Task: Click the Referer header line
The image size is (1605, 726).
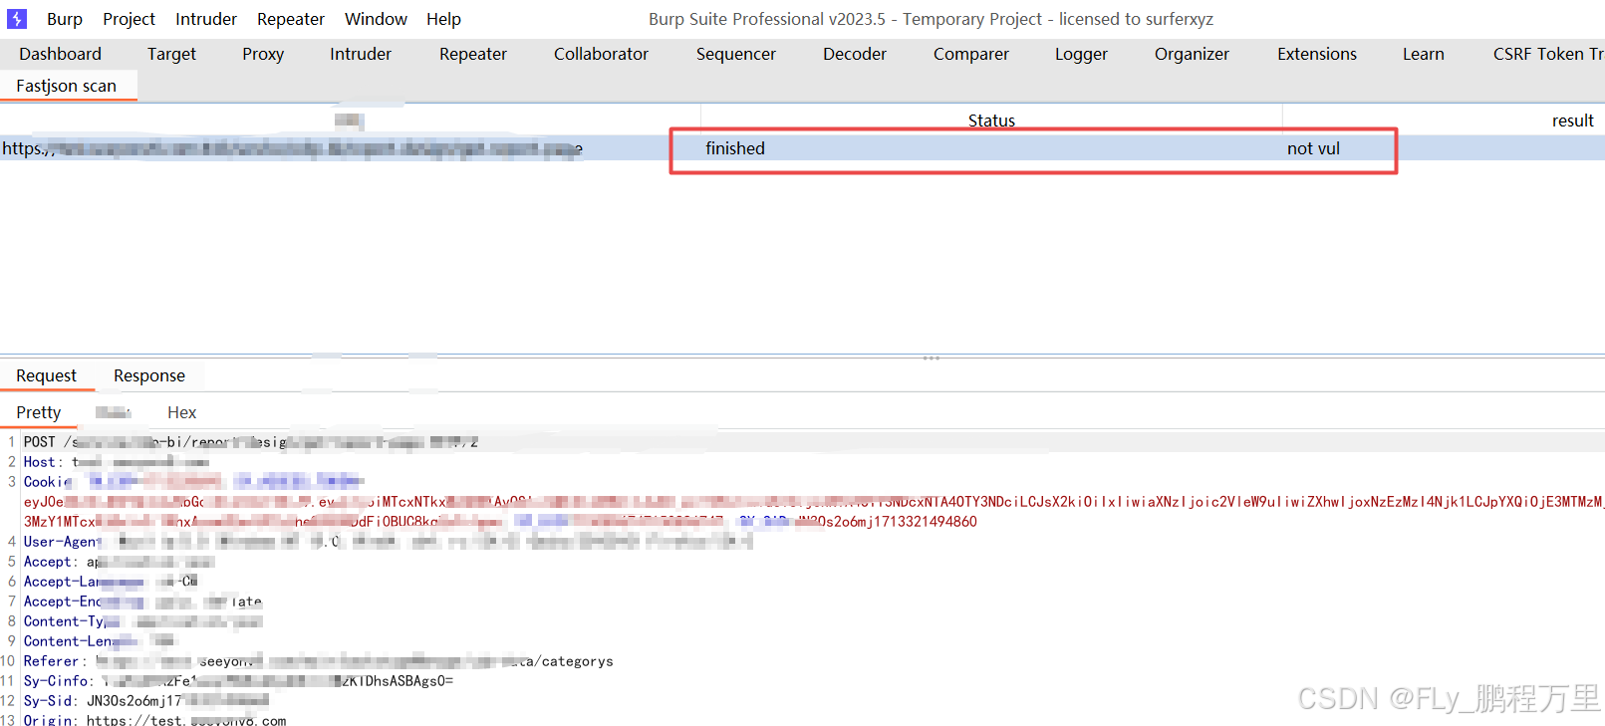Action: [x=319, y=661]
